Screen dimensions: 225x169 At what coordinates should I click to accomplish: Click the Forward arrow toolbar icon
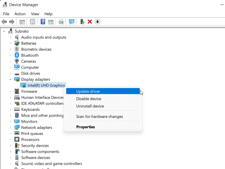[x=12, y=22]
